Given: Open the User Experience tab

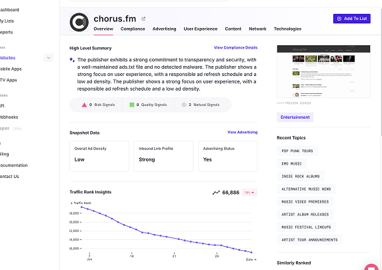Looking at the screenshot, I should click(x=201, y=29).
